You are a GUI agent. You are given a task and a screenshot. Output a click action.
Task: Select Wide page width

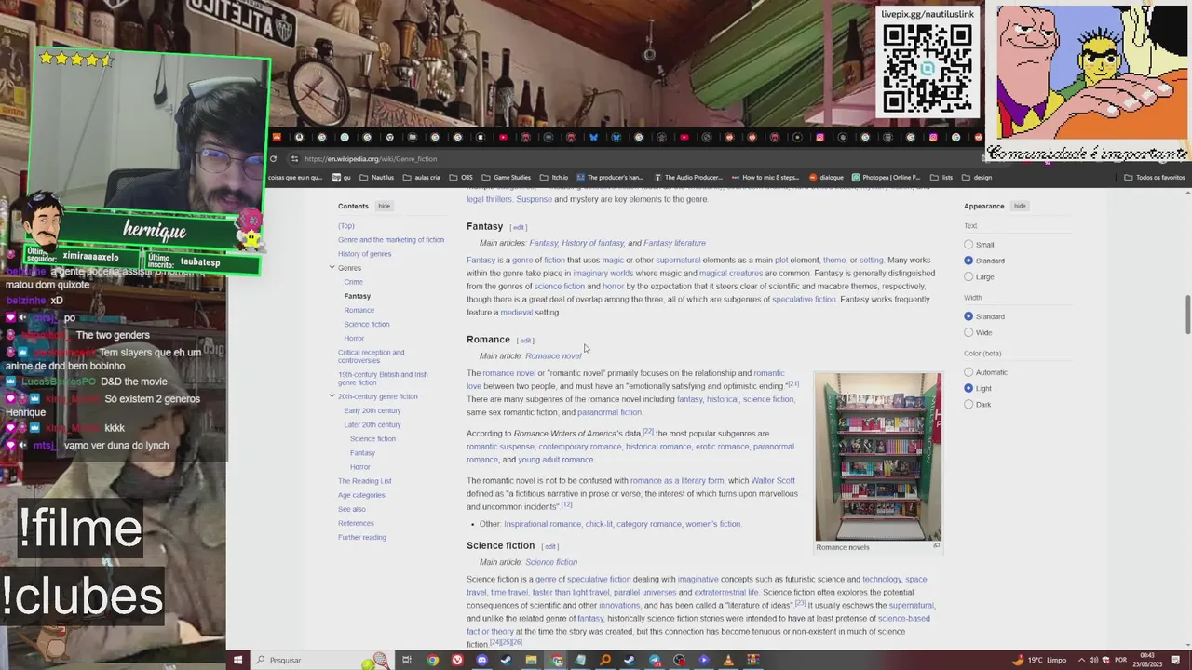tap(968, 332)
